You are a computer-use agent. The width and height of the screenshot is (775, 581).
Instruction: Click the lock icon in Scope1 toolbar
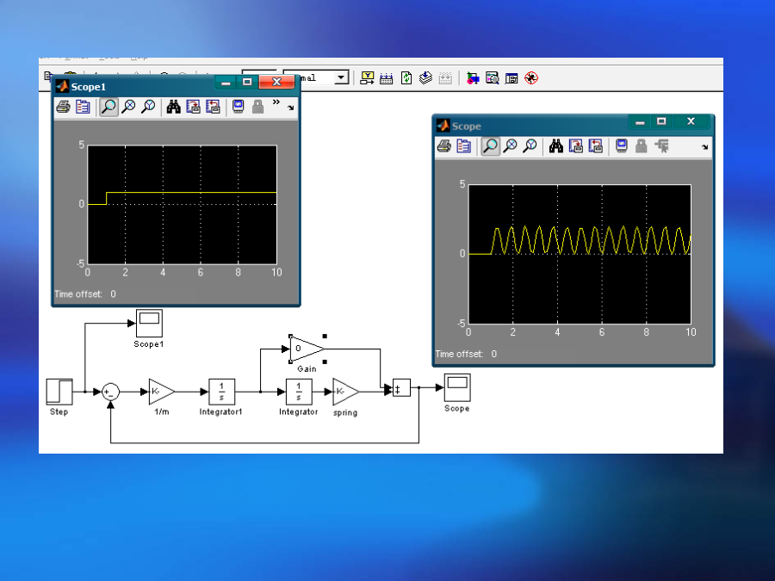(x=257, y=107)
